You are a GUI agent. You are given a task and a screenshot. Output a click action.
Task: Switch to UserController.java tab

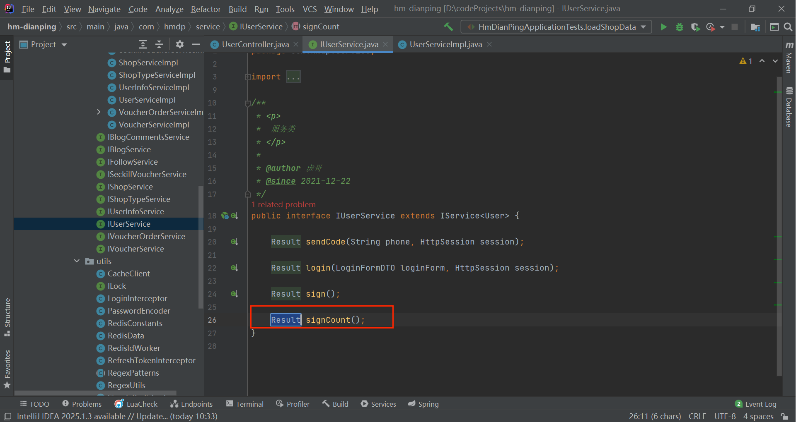[255, 44]
